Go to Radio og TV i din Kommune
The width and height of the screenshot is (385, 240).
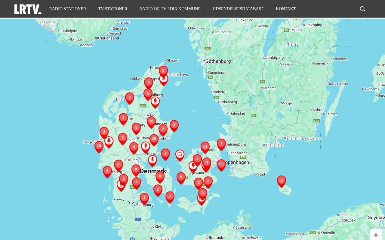170,9
